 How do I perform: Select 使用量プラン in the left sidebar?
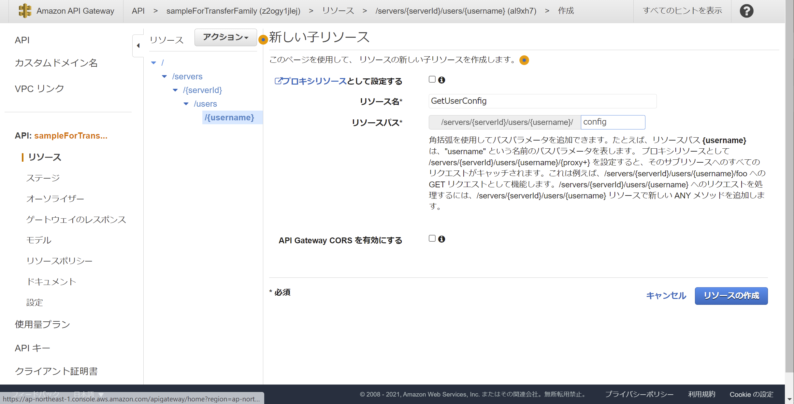42,324
